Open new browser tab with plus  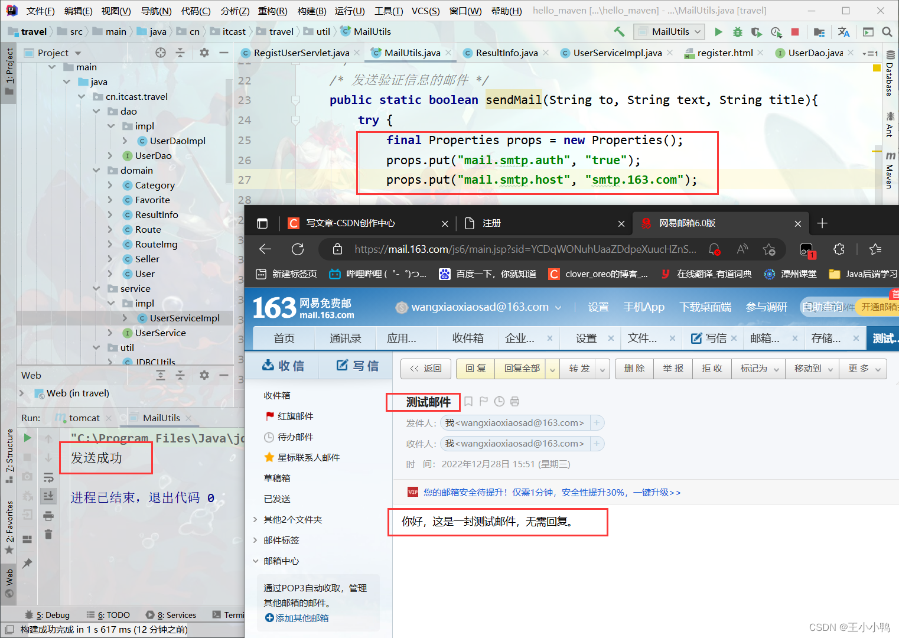pos(822,223)
